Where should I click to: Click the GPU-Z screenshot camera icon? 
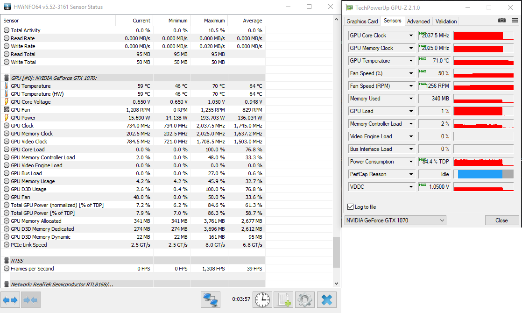(502, 20)
